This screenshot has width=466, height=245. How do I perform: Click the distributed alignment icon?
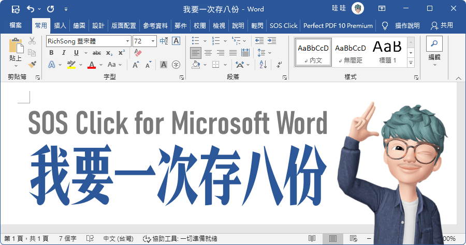(x=245, y=53)
